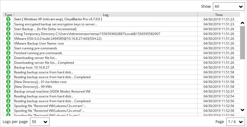Click the info icon next to "[New Directory]... 99-VMs"

pos(8,86)
